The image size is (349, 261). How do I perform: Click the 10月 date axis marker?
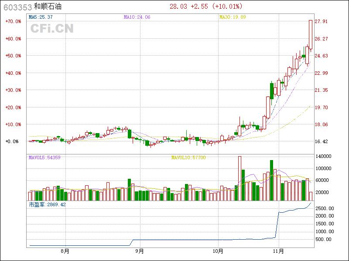click(x=218, y=251)
